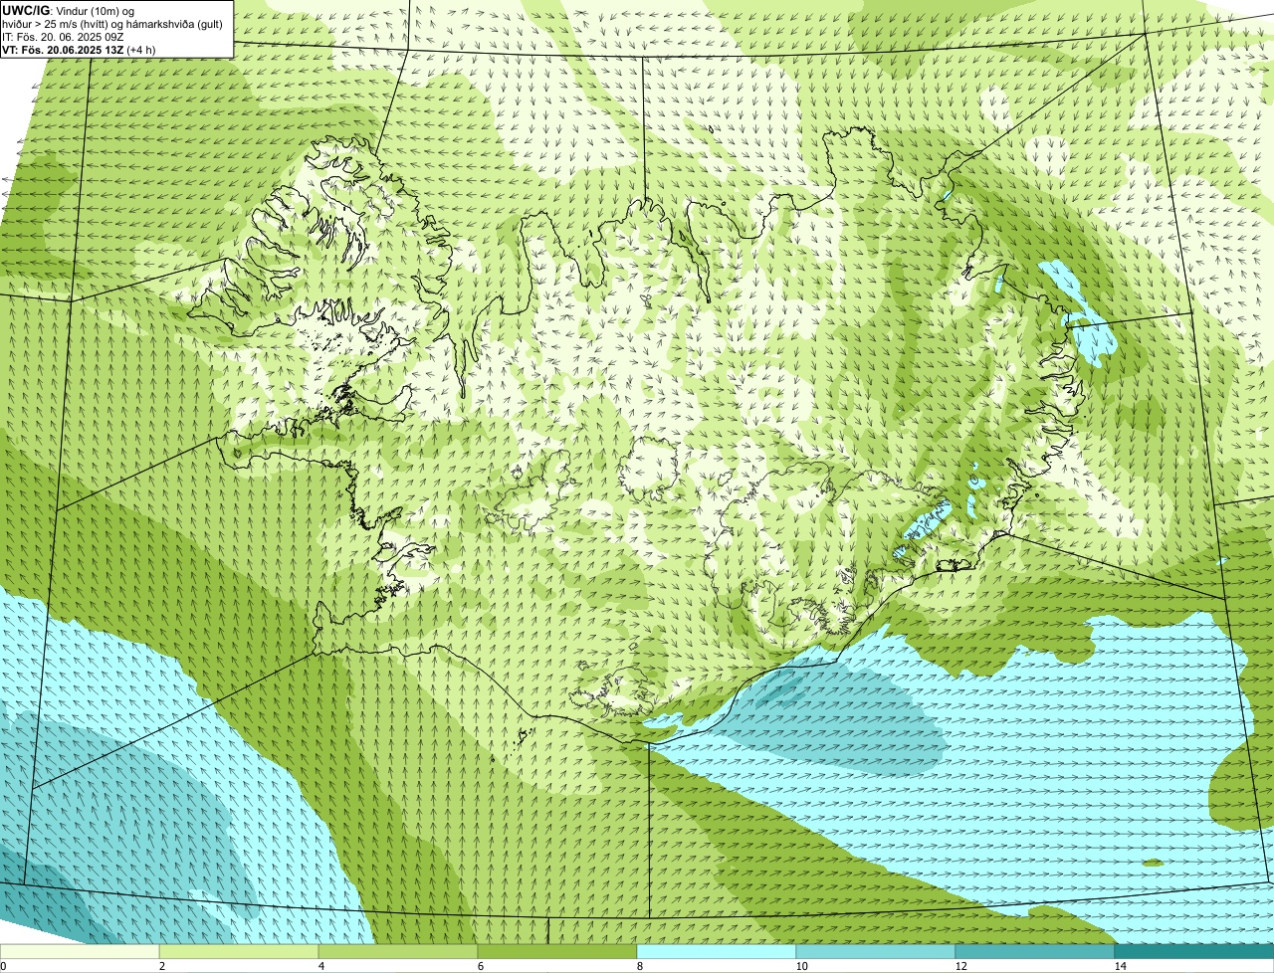This screenshot has height=973, width=1274.
Task: Click the title text 'UWC/IG: Vindur (10m) og'
Action: pos(69,10)
